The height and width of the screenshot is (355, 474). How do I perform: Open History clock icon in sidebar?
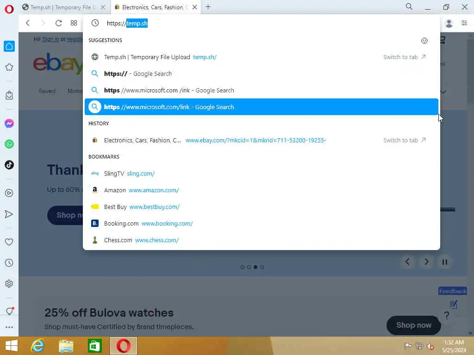(x=9, y=263)
